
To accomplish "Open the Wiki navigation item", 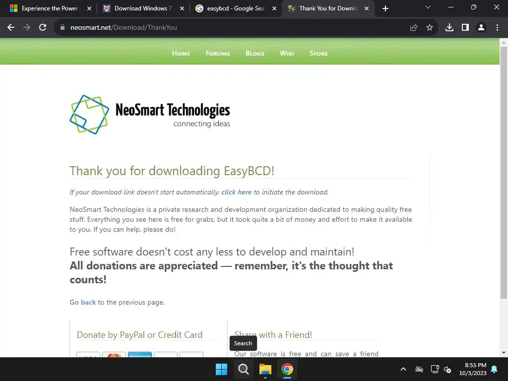I will point(287,53).
